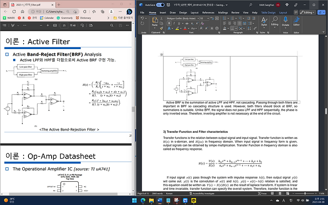The height and width of the screenshot is (205, 328).
Task: Pick the red font color swatch
Action: click(185, 28)
